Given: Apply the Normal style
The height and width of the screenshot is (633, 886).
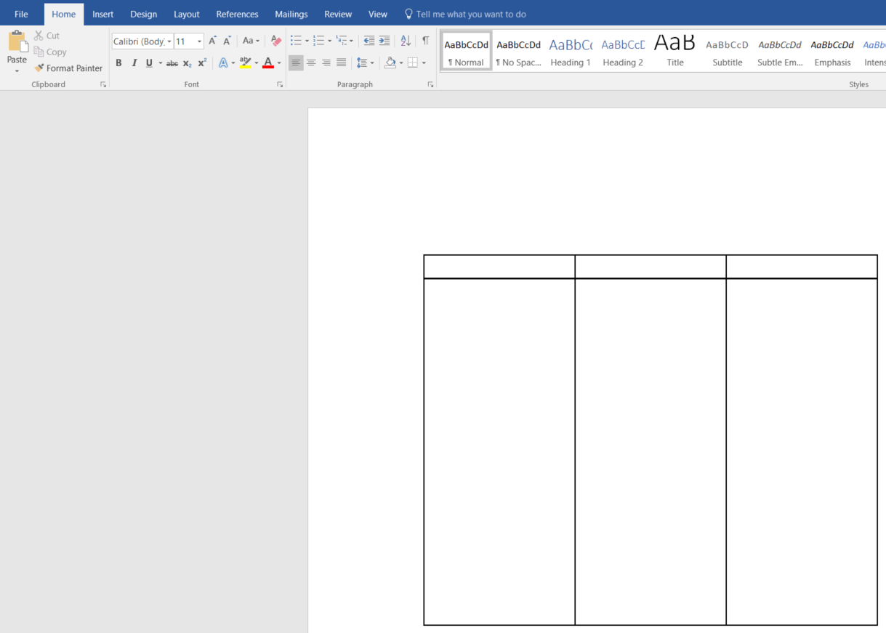Looking at the screenshot, I should [466, 51].
